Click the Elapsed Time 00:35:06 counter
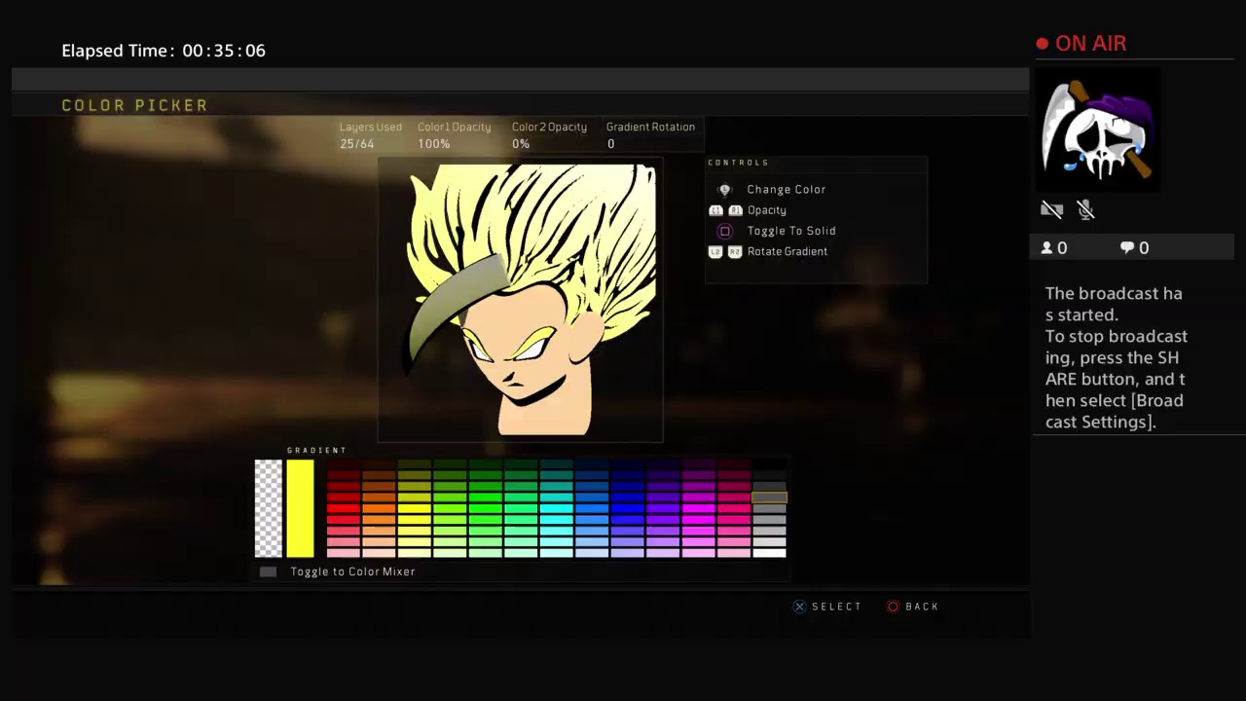This screenshot has width=1246, height=701. coord(164,51)
